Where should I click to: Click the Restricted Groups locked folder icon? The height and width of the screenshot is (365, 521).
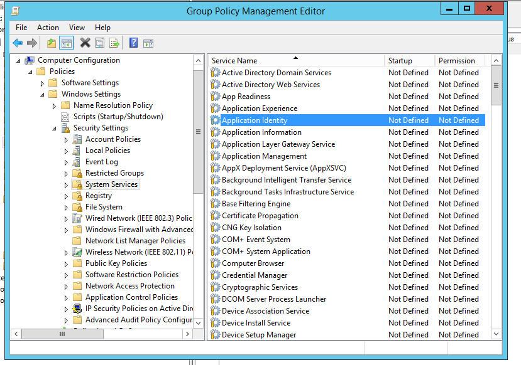[77, 173]
